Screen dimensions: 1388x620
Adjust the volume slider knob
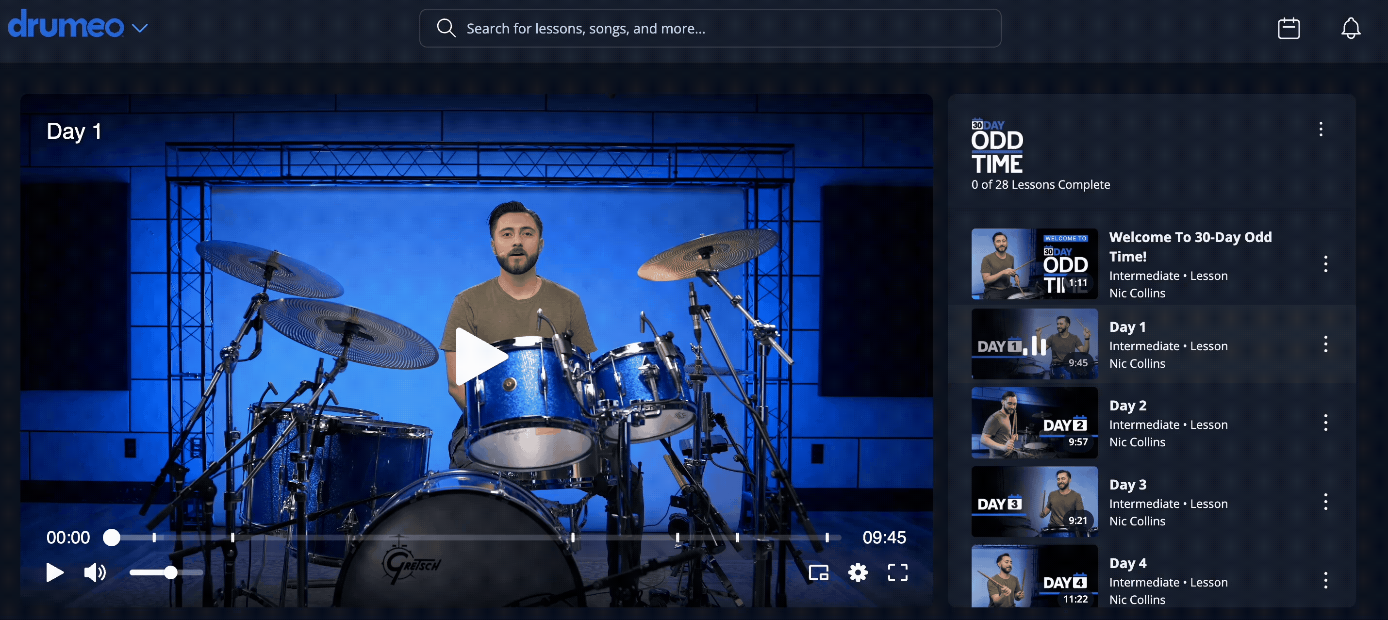click(x=170, y=572)
